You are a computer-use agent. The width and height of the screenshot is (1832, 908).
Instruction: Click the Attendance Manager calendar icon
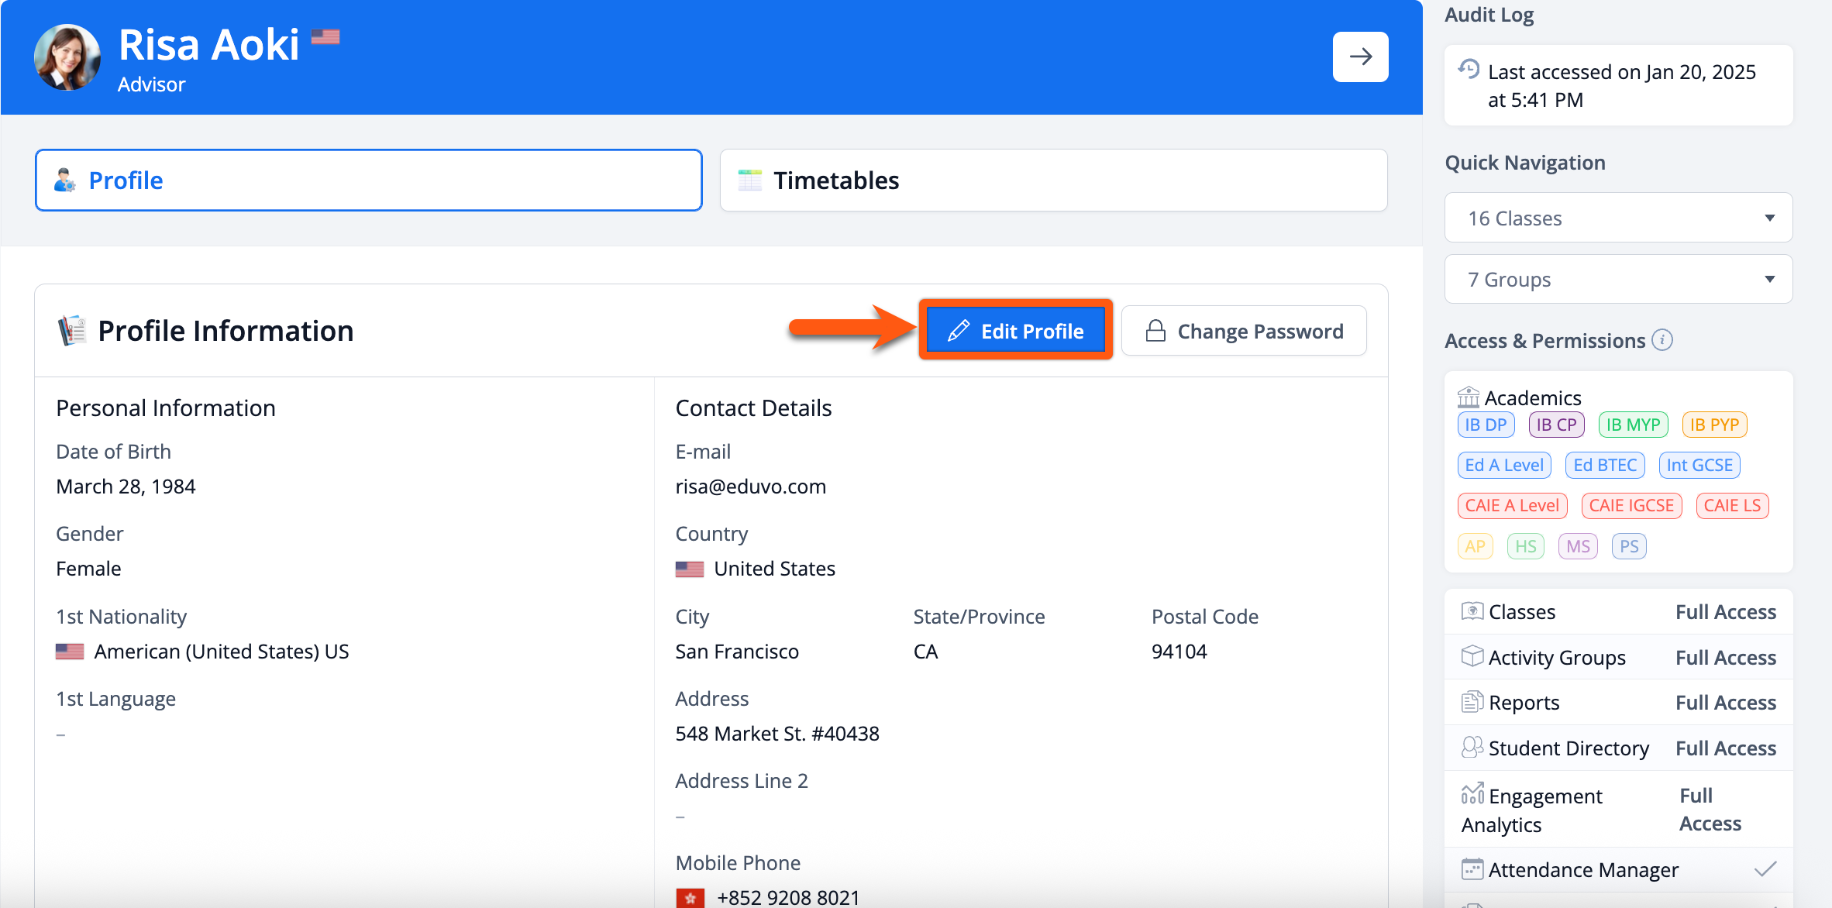point(1472,869)
